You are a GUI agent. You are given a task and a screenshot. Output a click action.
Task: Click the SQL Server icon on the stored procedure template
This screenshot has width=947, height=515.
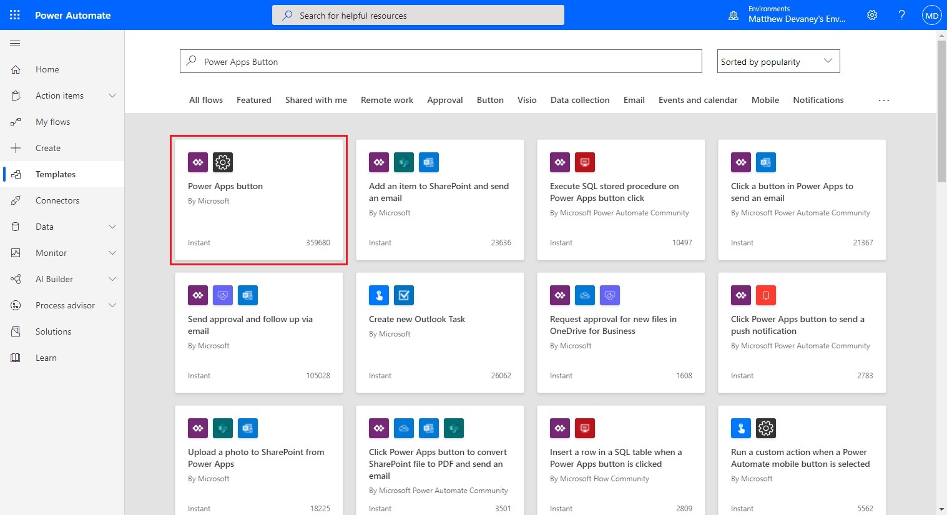pyautogui.click(x=585, y=162)
